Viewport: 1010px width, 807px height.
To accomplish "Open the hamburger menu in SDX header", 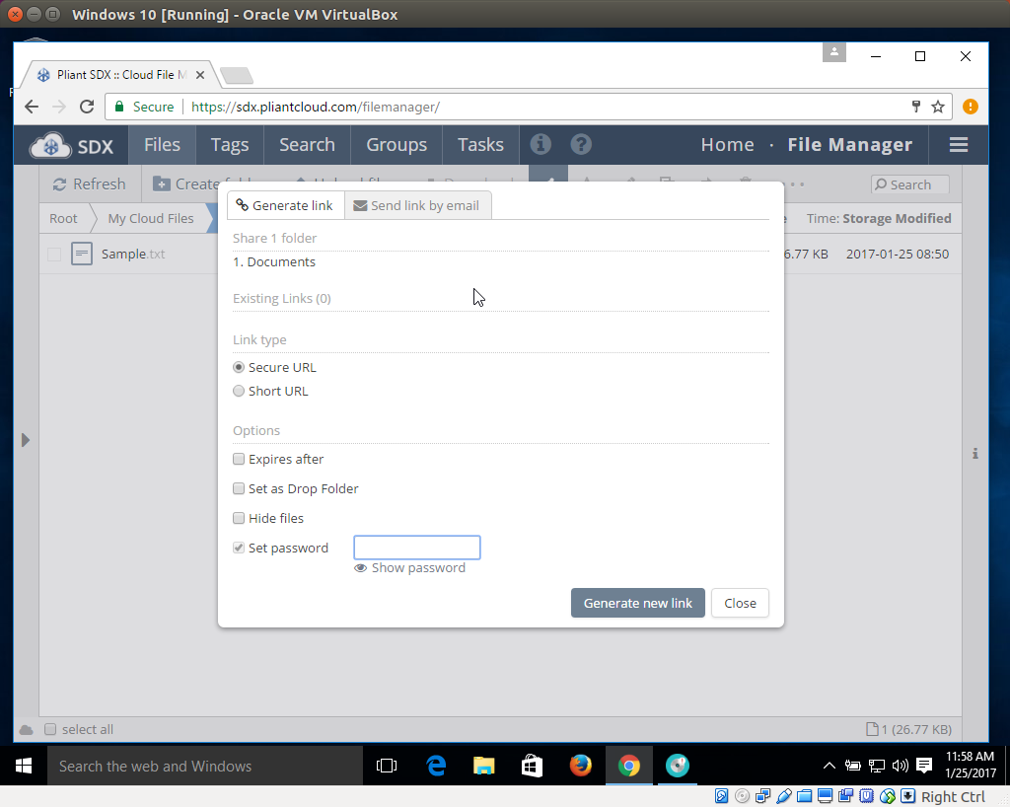I will [x=959, y=145].
